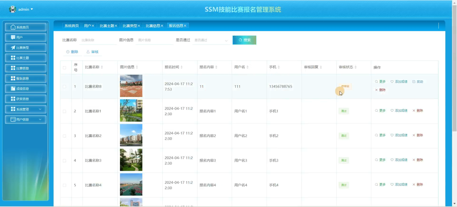
Task: Click 添加成绩 for 比赛名称2 row
Action: [399, 135]
